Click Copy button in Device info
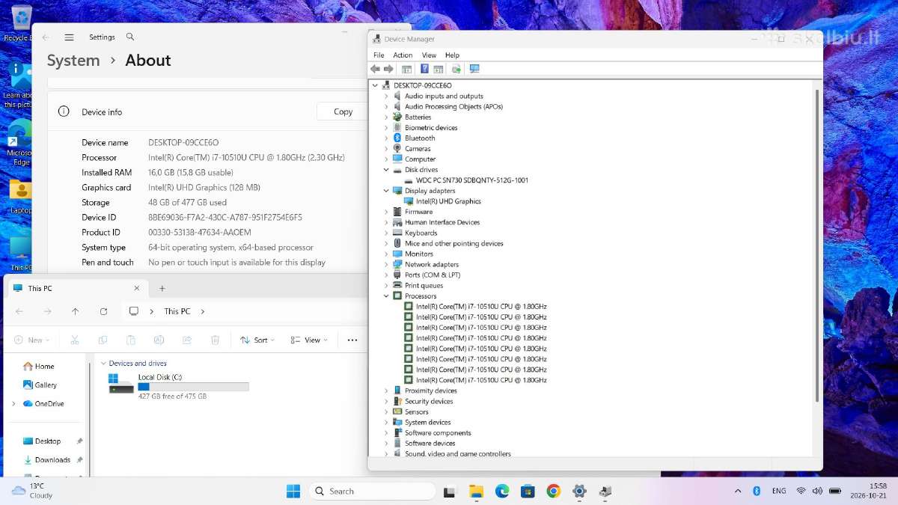Image resolution: width=898 pixels, height=505 pixels. [343, 111]
